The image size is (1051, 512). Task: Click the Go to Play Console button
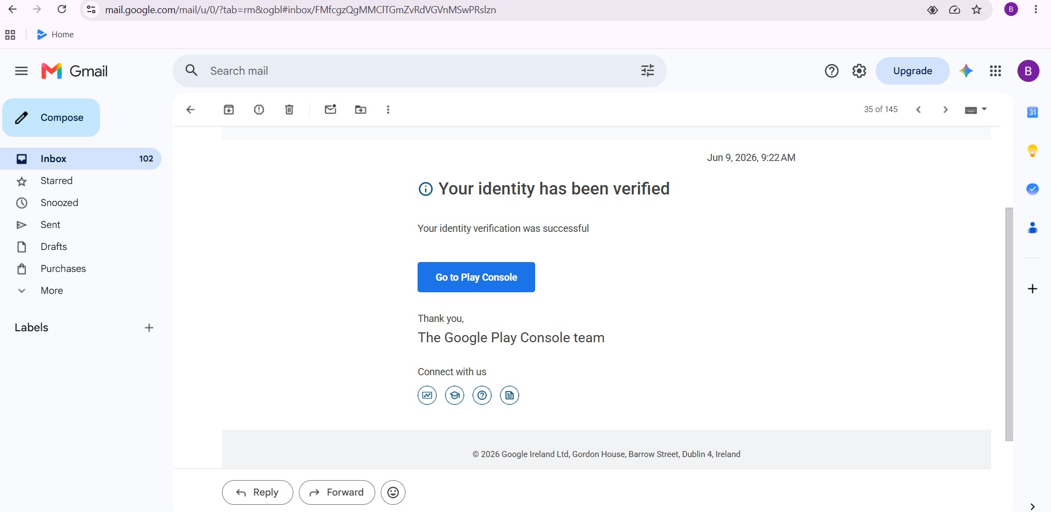click(476, 277)
